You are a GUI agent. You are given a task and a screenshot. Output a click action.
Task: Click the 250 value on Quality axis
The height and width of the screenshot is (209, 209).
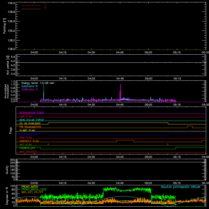click(12, 162)
